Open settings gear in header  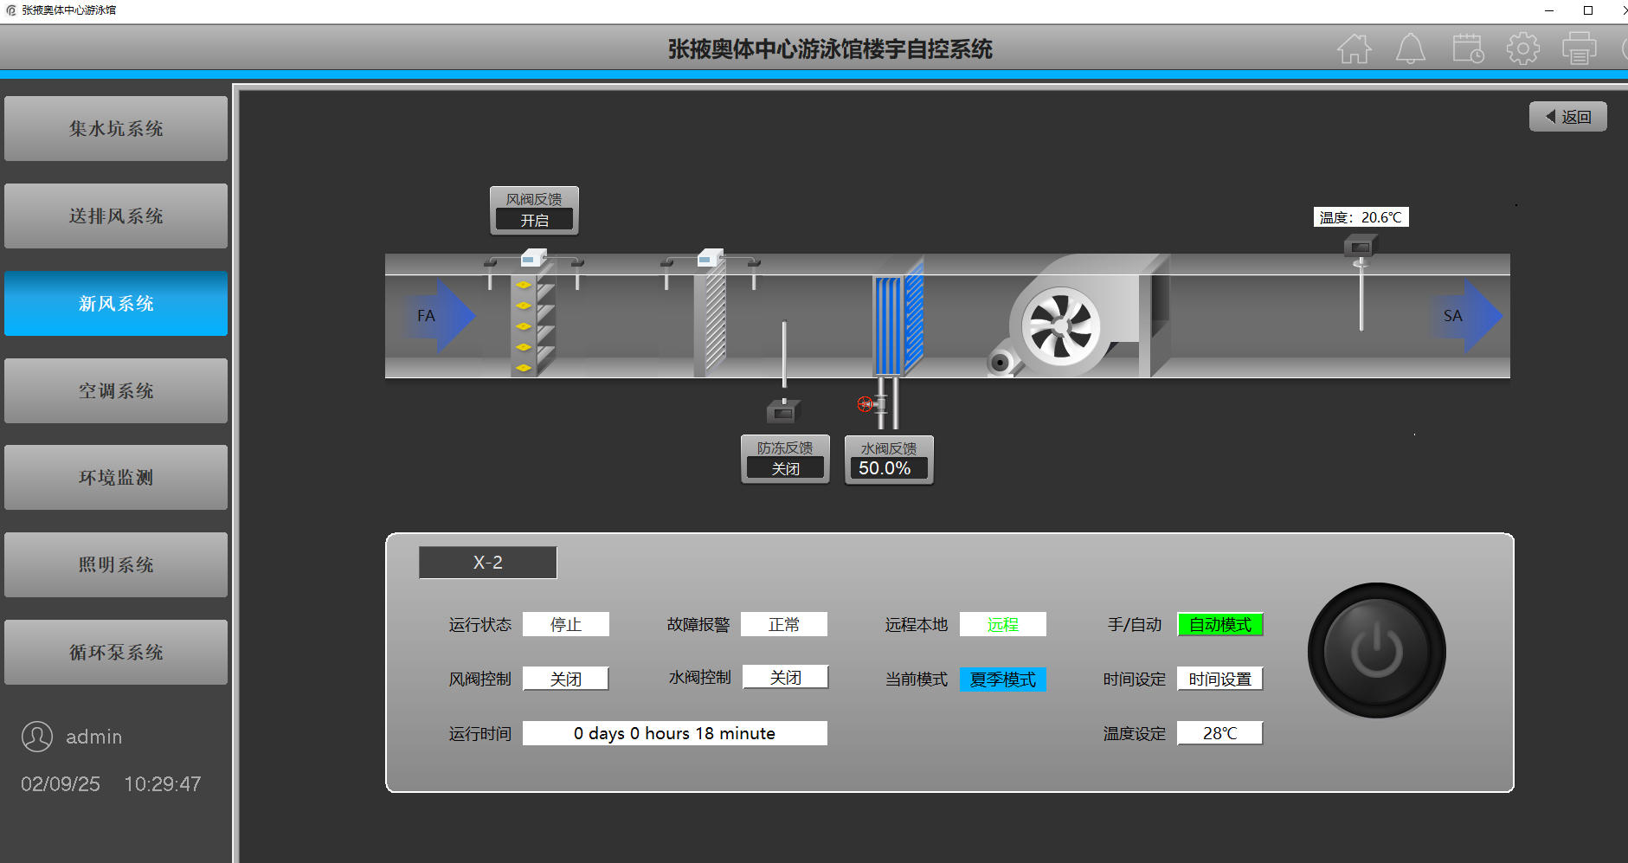coord(1522,49)
